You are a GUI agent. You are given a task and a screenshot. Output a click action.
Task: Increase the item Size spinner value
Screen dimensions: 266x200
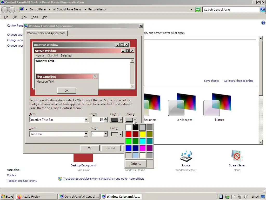(106, 118)
